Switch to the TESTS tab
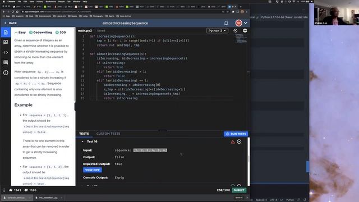The height and width of the screenshot is (202, 359). (x=84, y=134)
